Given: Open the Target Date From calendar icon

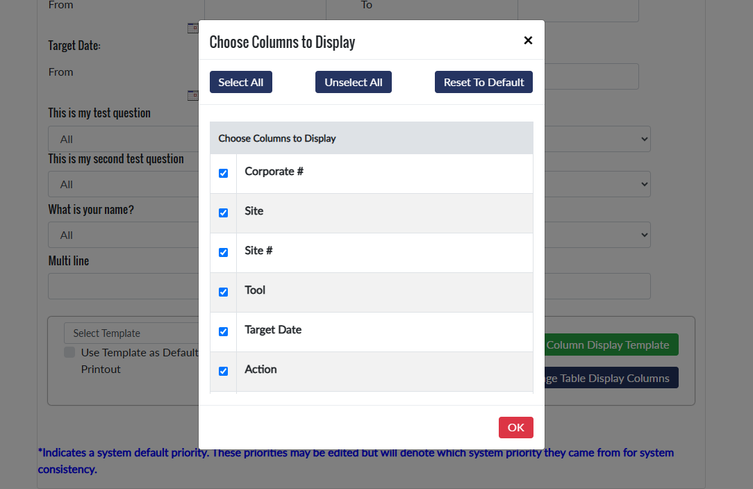Looking at the screenshot, I should [x=192, y=95].
